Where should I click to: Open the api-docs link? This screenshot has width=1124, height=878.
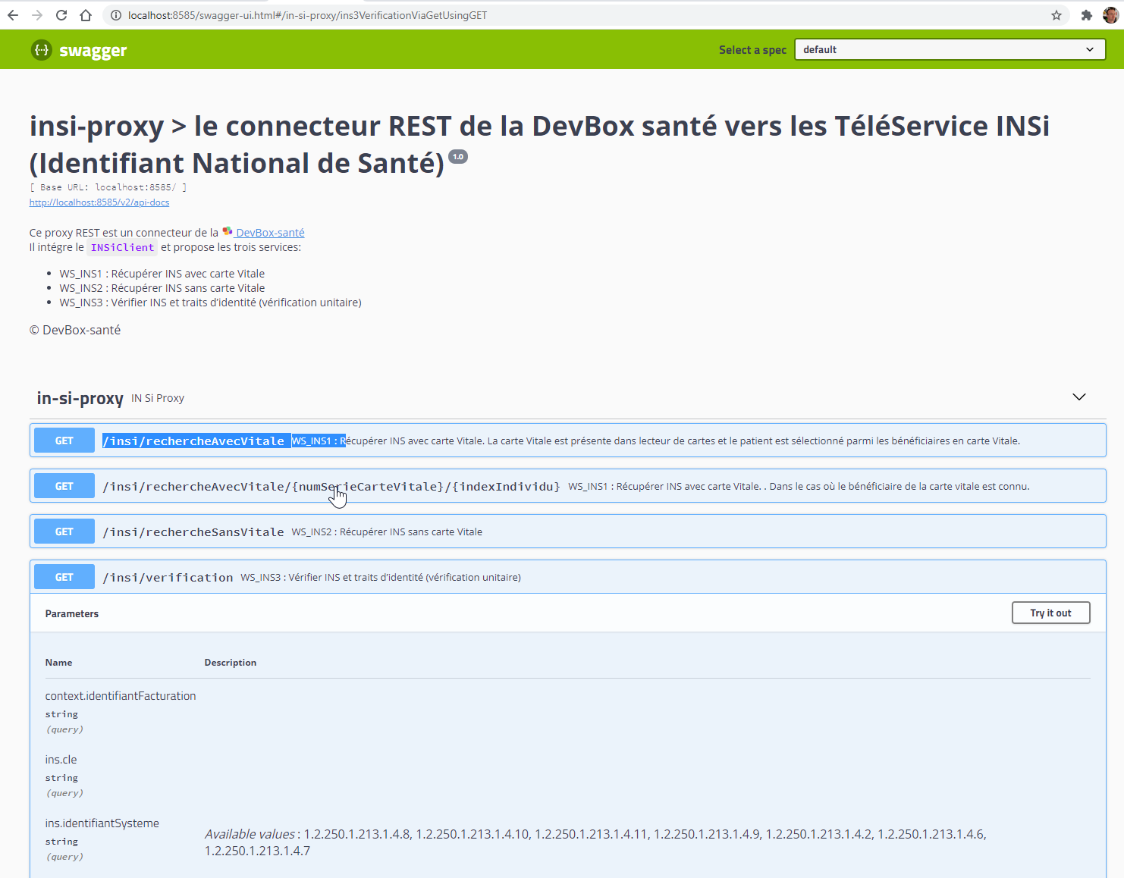point(99,202)
